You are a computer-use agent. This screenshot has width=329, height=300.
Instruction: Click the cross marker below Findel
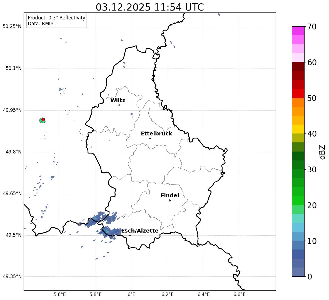point(170,200)
